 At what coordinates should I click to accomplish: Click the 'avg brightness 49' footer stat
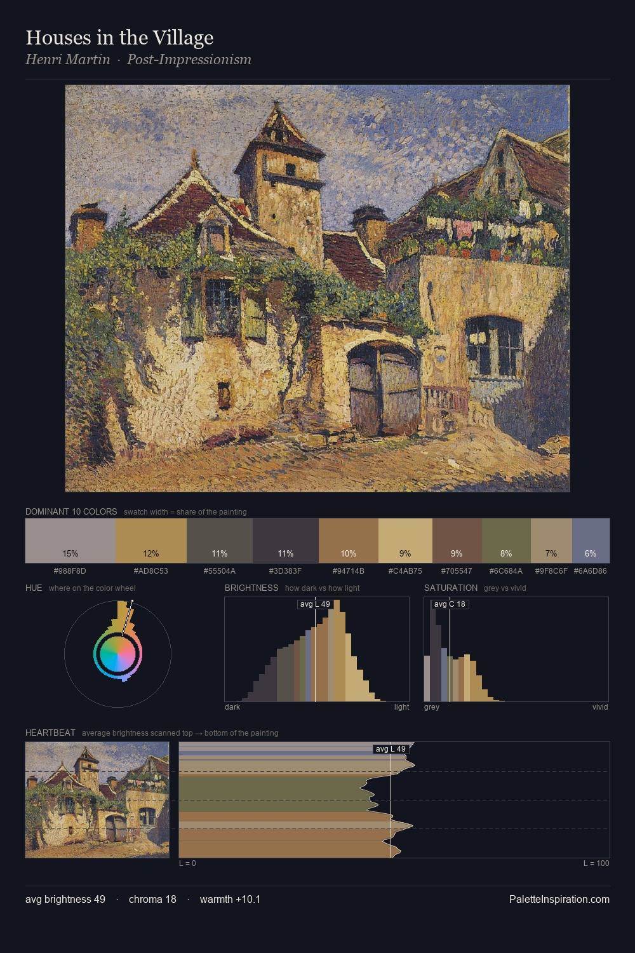click(x=65, y=899)
